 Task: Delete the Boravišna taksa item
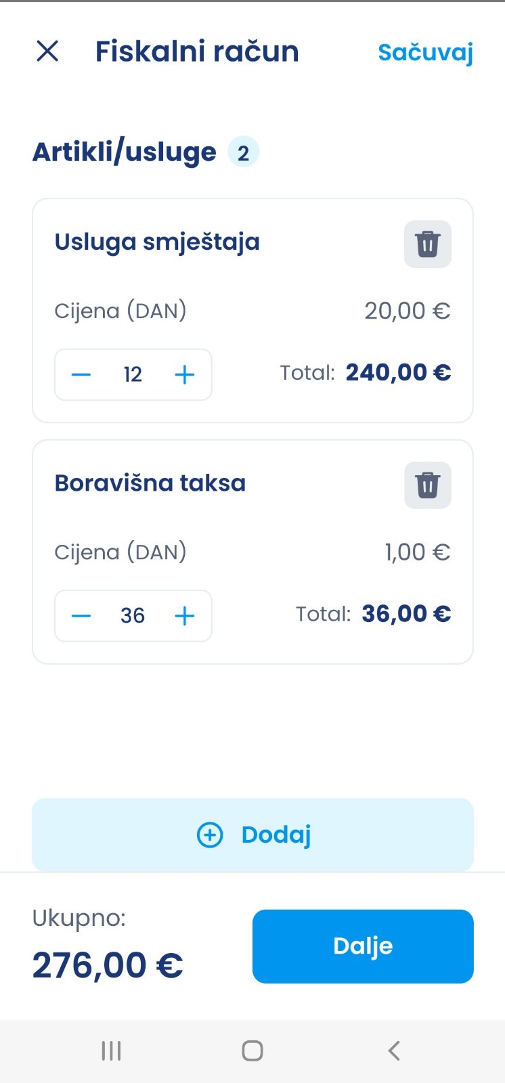pos(427,485)
